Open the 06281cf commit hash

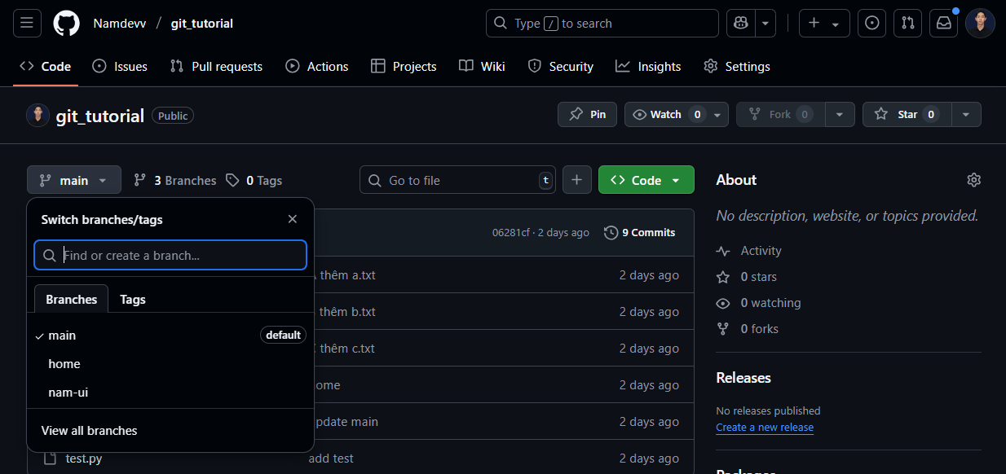[x=512, y=232]
